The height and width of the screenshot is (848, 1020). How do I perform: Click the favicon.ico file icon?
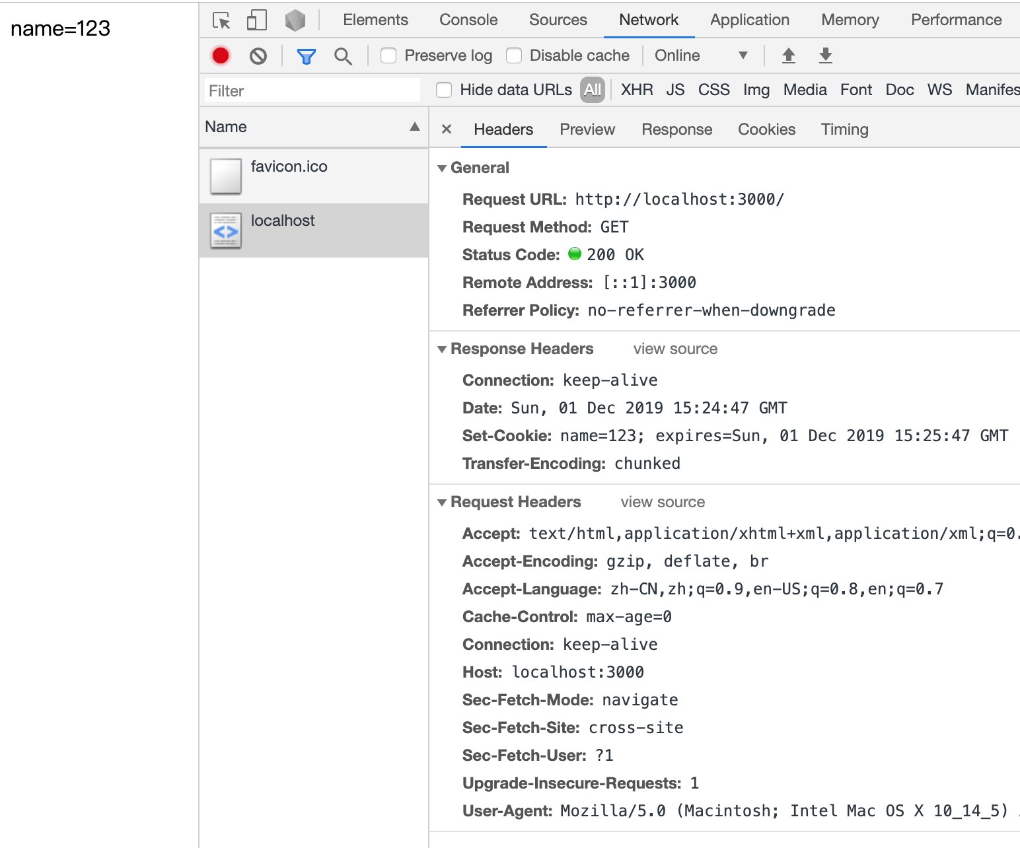coord(226,176)
